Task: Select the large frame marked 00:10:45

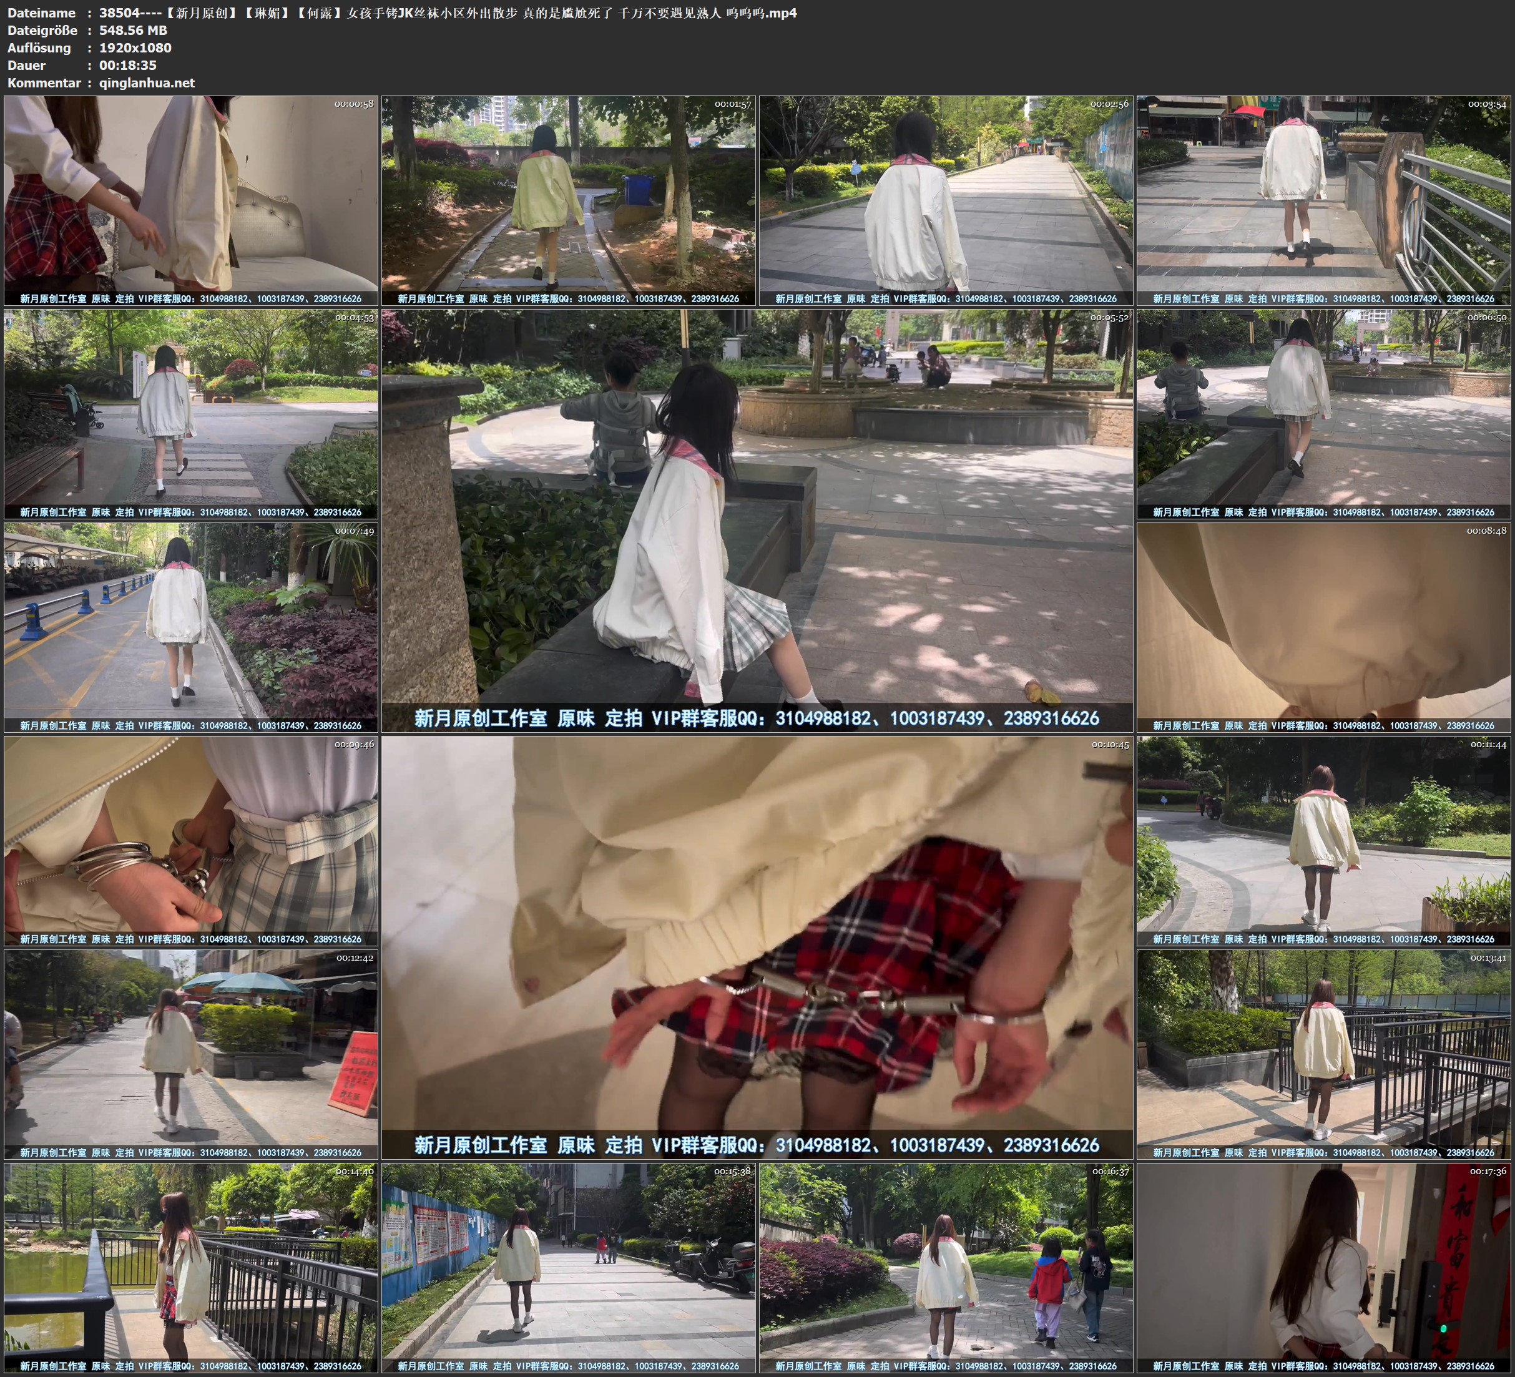Action: tap(757, 947)
